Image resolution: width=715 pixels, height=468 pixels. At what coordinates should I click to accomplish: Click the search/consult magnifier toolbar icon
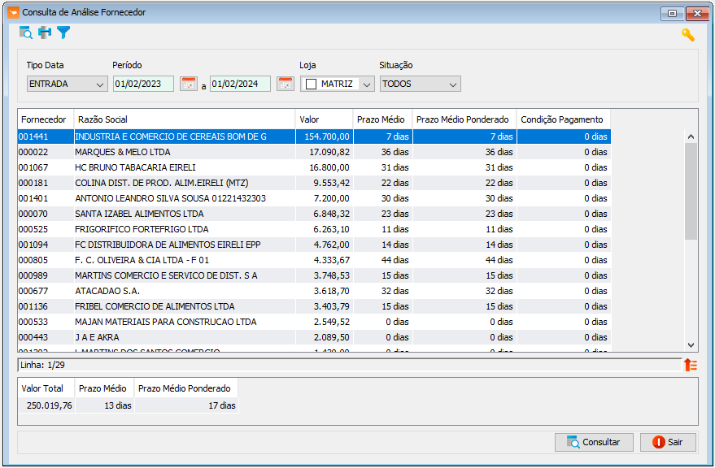(25, 32)
